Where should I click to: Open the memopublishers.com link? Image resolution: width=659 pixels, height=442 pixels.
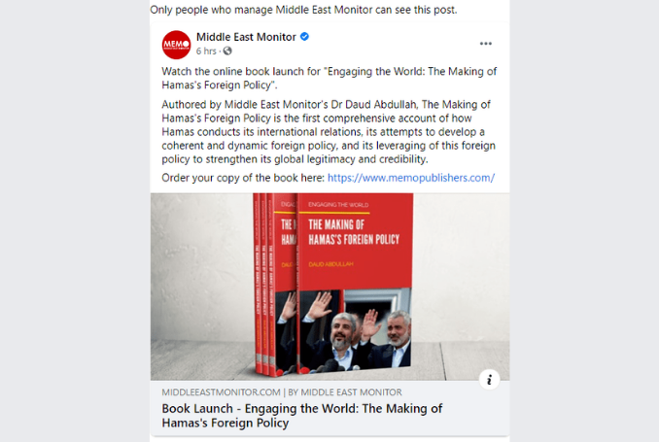point(410,178)
